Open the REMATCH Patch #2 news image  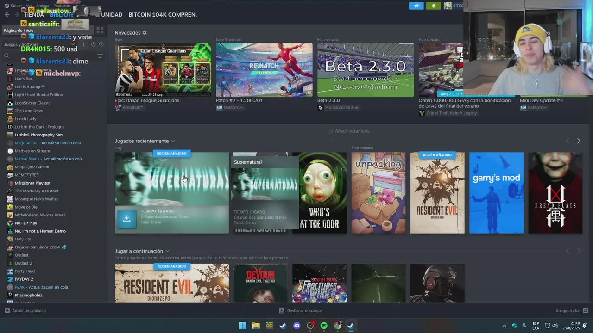pyautogui.click(x=264, y=70)
